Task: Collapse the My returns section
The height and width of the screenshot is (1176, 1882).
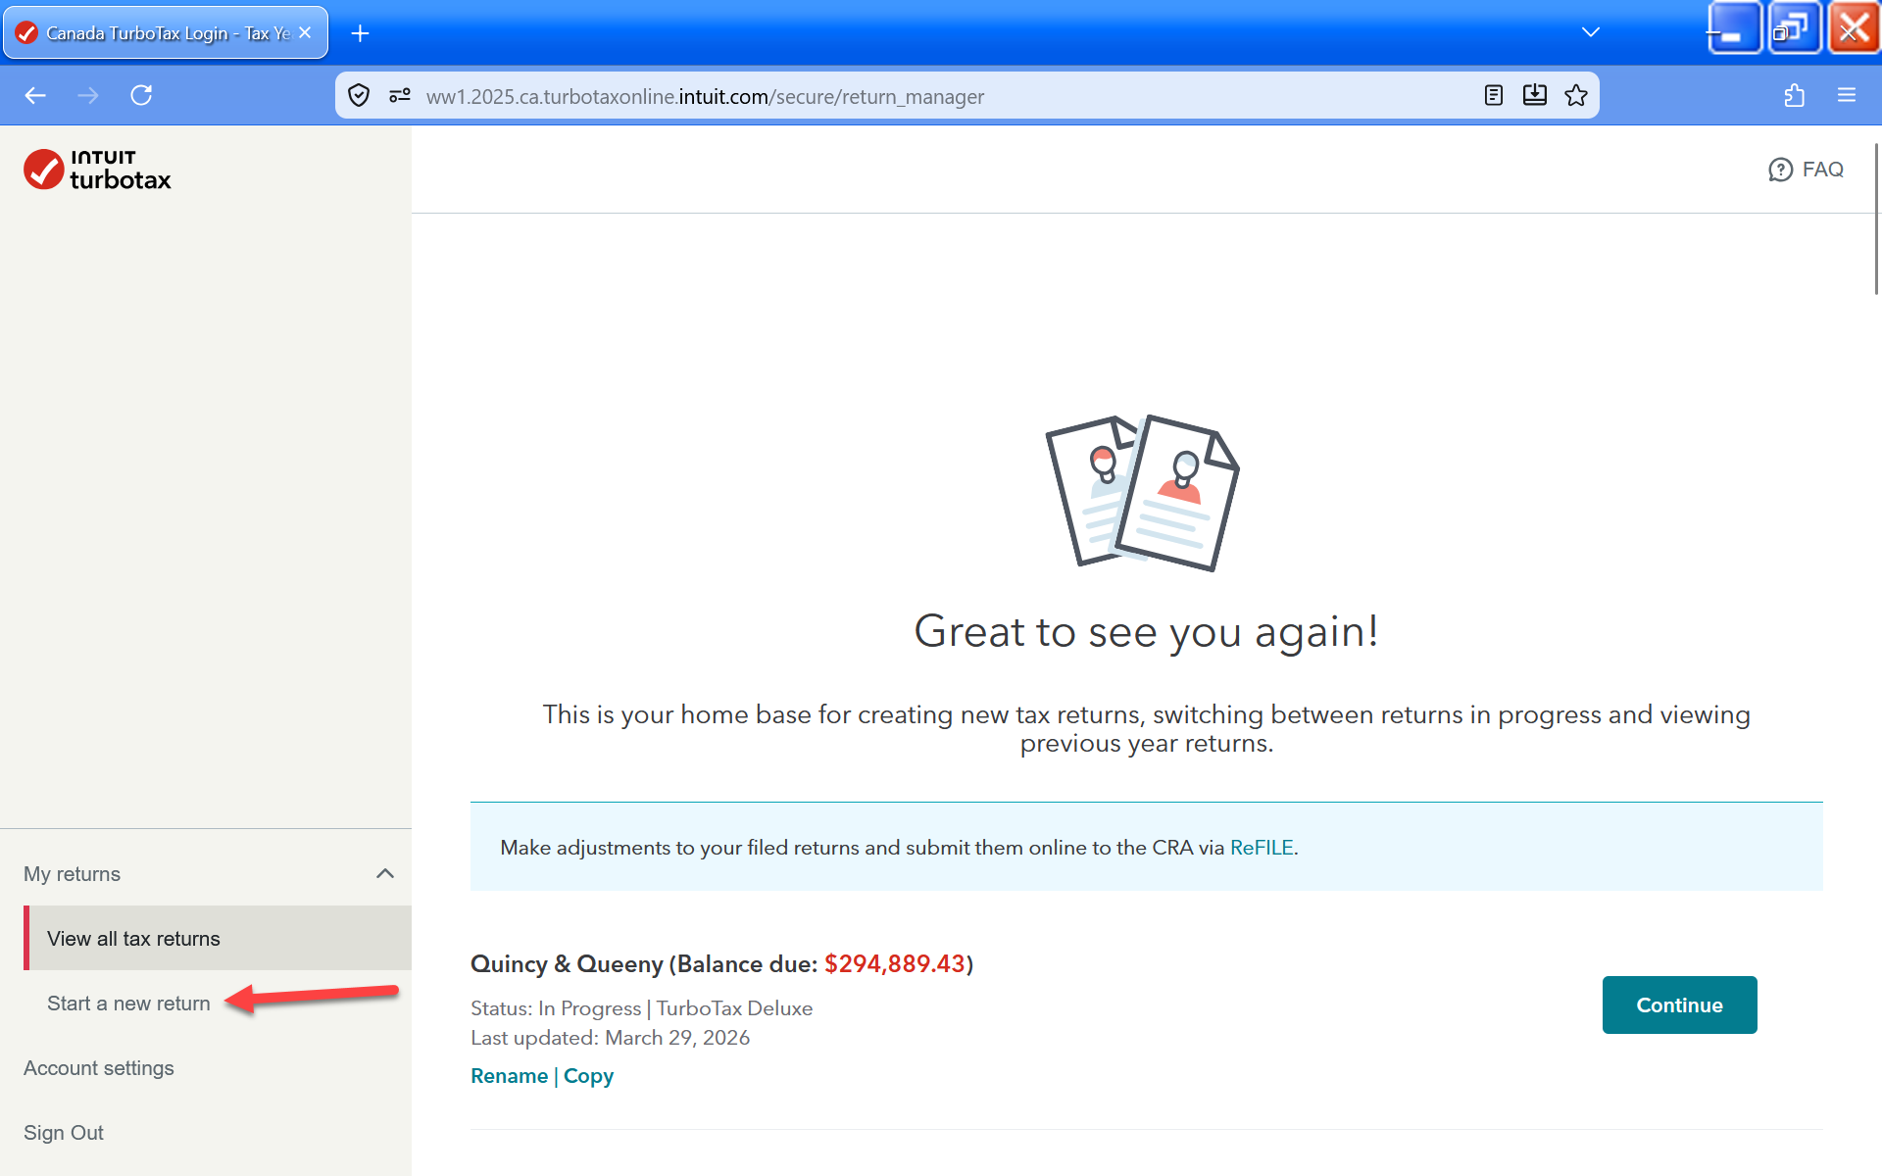Action: 385,873
